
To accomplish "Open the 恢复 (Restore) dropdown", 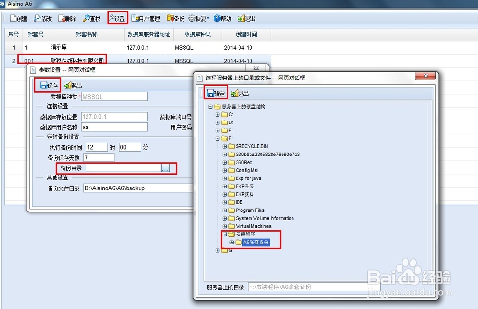I will click(x=199, y=19).
